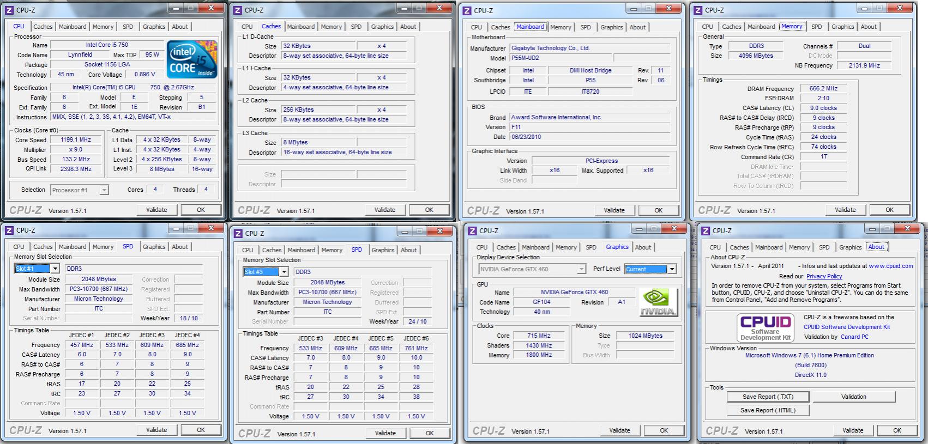Click the processor Name field Intel Core i5 750
This screenshot has height=444, width=928.
pos(107,45)
